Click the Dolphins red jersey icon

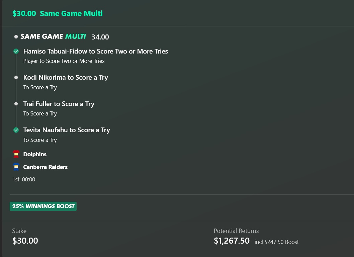pos(16,154)
